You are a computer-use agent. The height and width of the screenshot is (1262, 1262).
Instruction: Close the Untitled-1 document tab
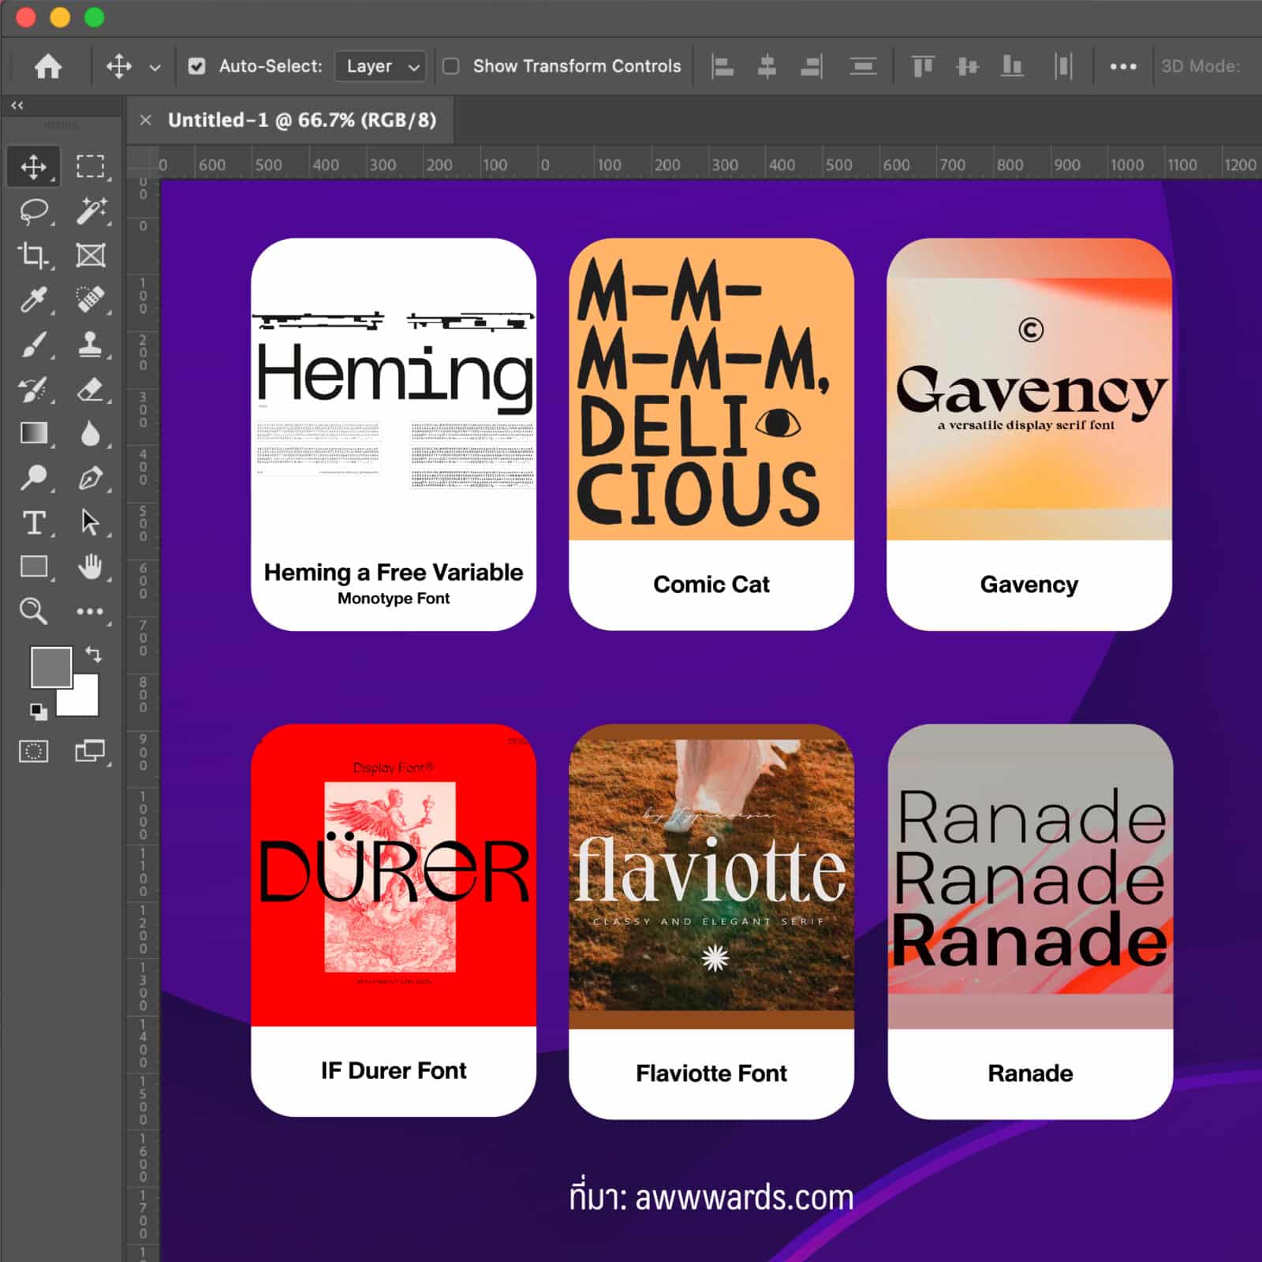pos(145,120)
